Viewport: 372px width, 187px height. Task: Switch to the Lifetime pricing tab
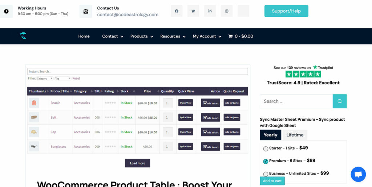click(295, 135)
